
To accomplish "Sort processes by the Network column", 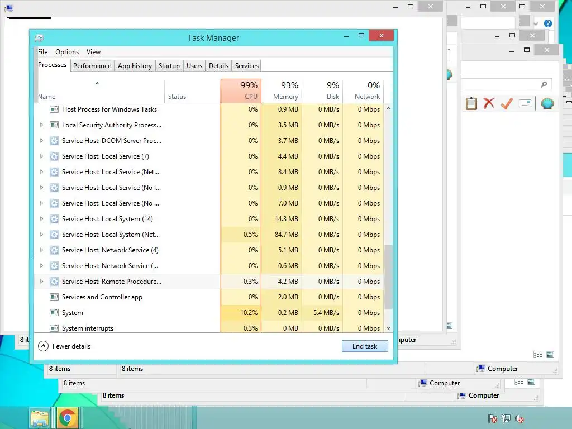I will pyautogui.click(x=363, y=91).
